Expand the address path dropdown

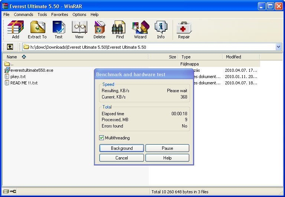click(x=278, y=47)
